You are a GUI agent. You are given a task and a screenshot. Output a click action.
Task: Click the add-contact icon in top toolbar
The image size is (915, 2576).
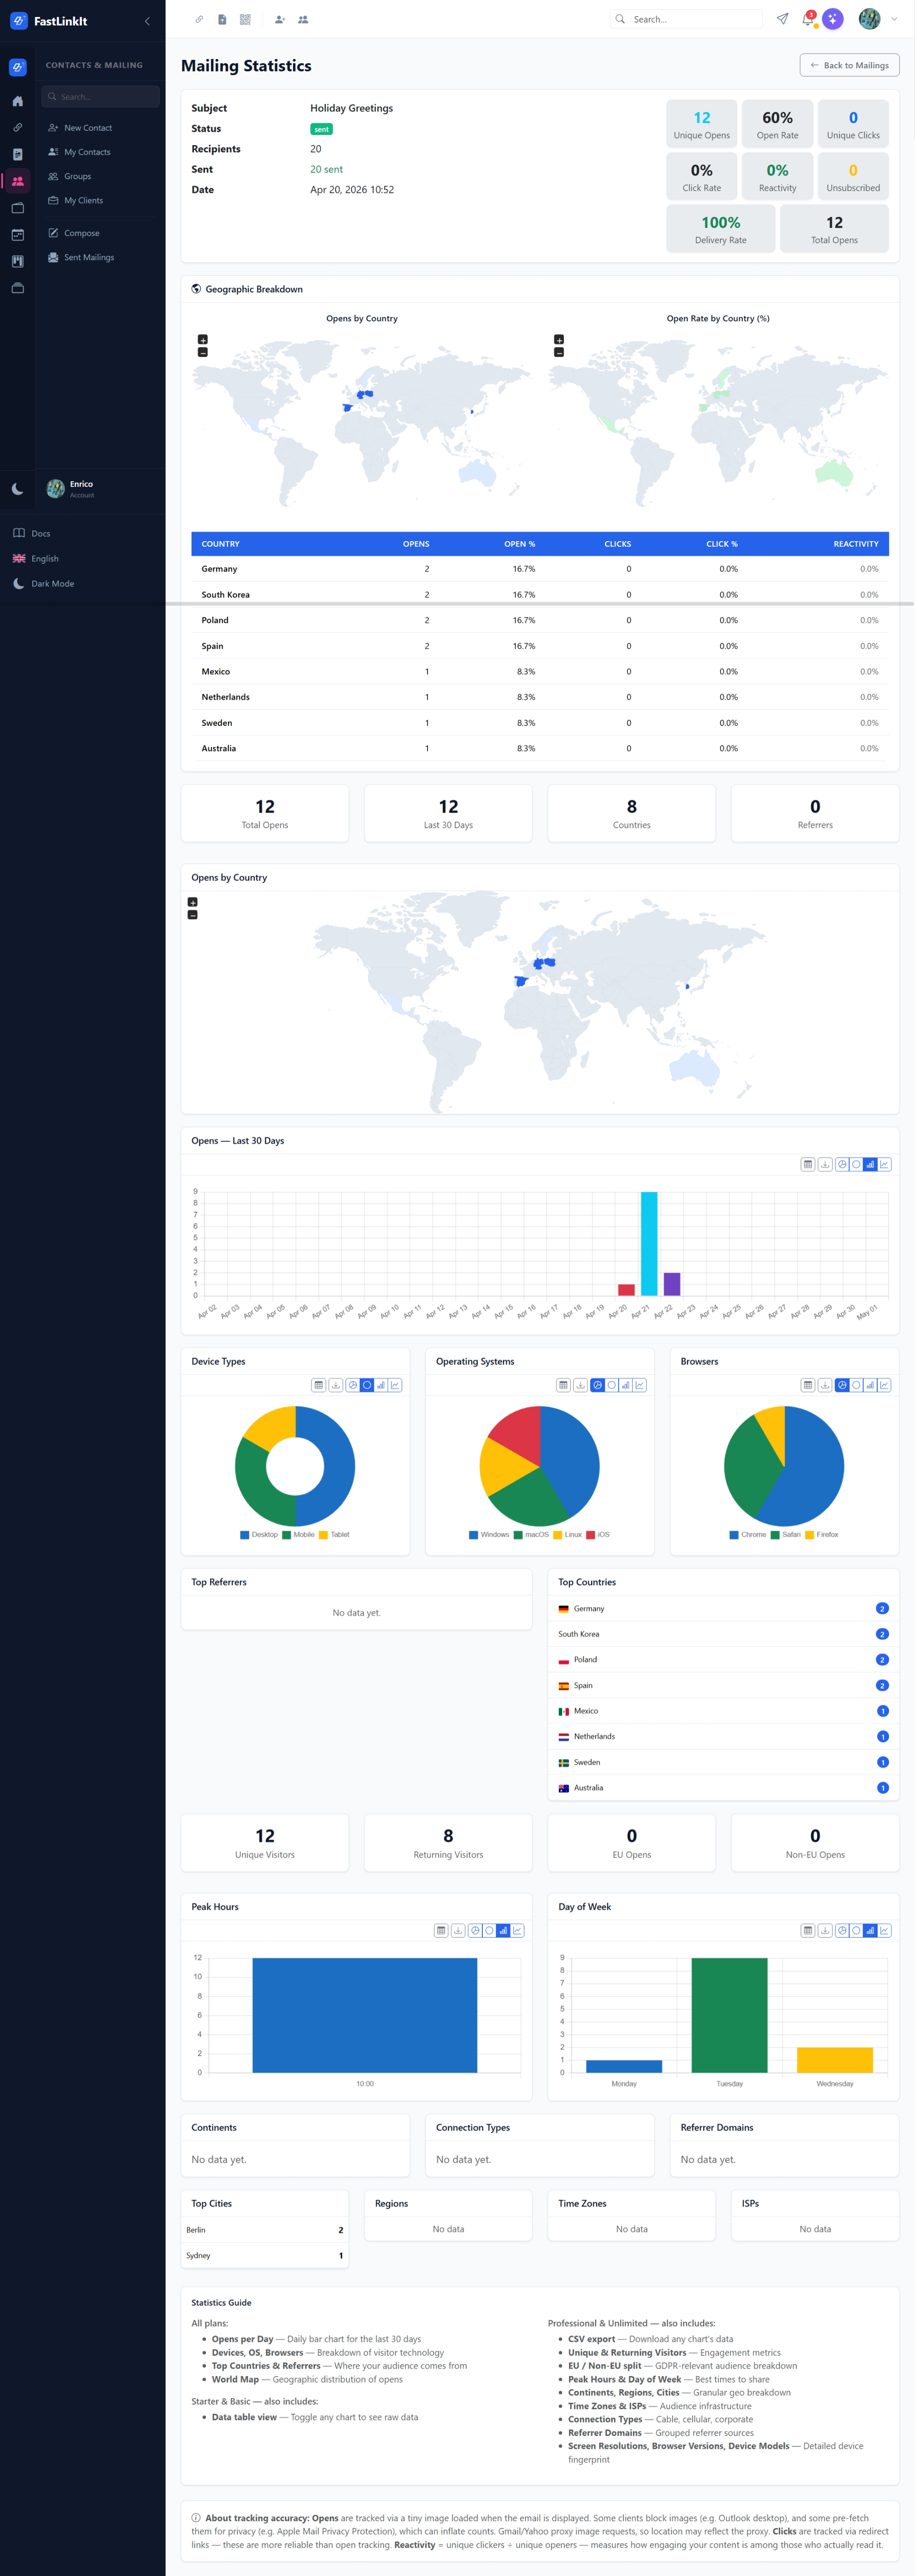coord(280,19)
